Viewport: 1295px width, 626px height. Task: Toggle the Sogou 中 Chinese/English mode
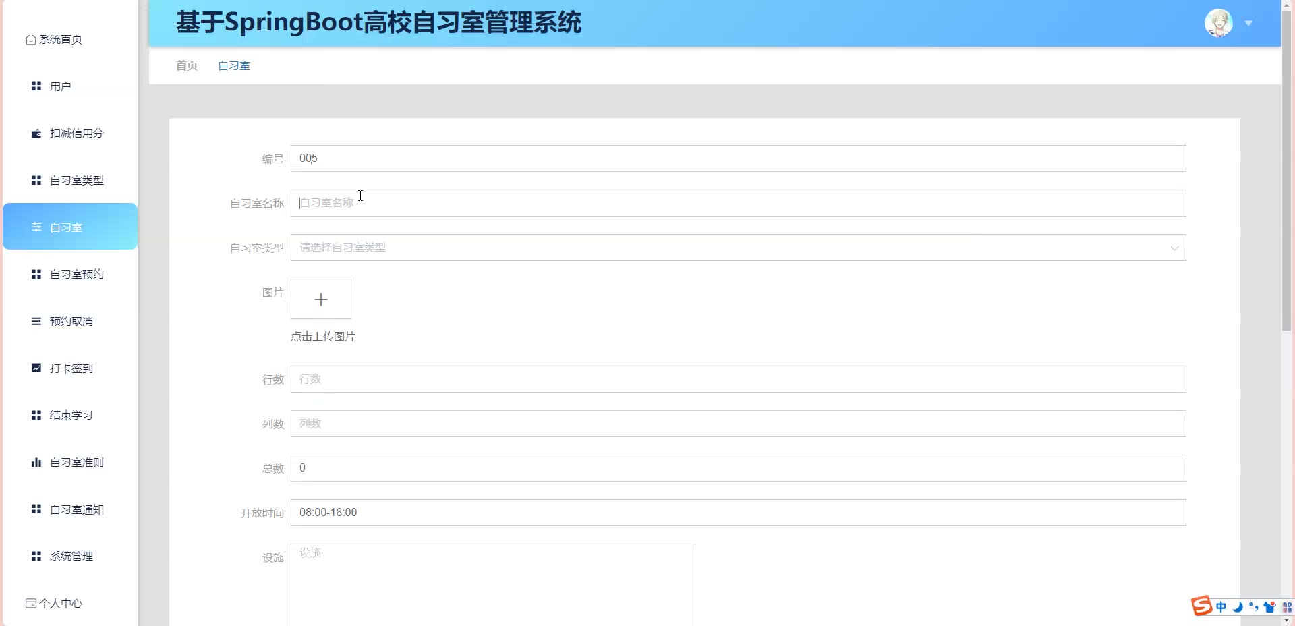point(1221,607)
